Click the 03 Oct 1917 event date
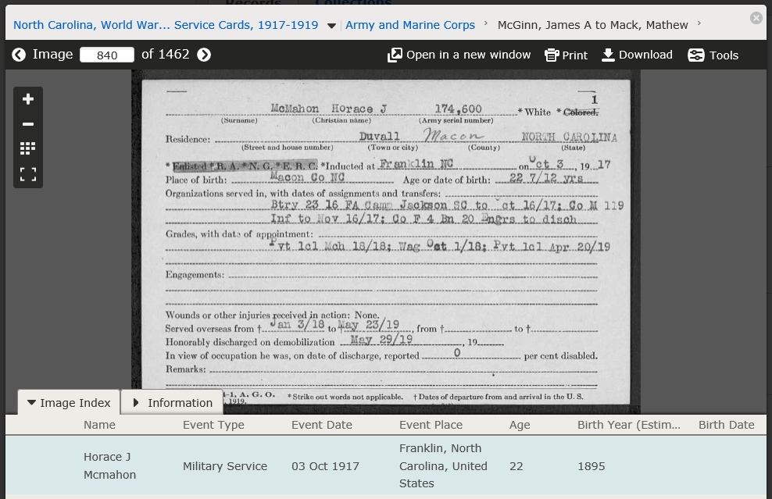This screenshot has height=499, width=772. (325, 466)
